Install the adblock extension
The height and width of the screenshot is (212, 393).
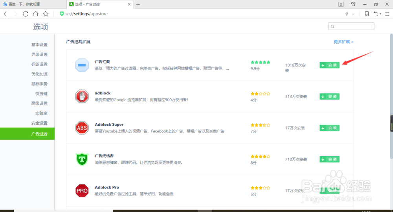pyautogui.click(x=330, y=97)
